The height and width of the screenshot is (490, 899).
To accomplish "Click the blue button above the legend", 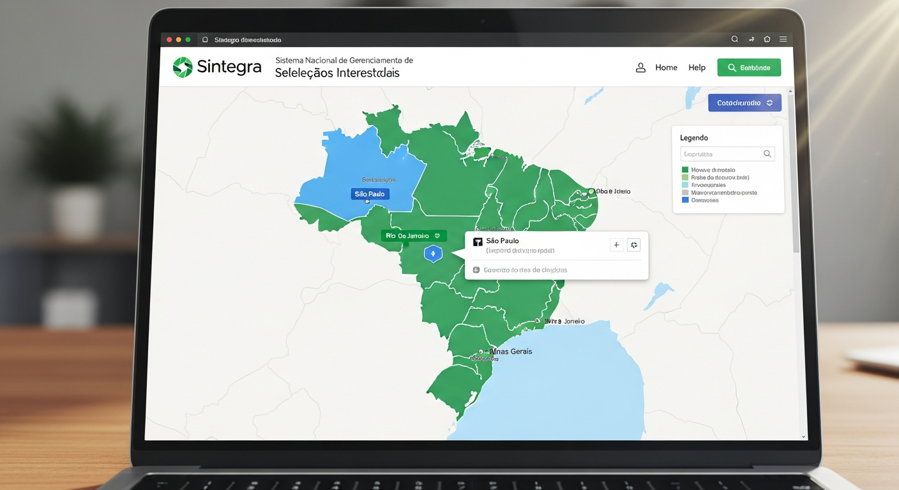I will point(744,103).
